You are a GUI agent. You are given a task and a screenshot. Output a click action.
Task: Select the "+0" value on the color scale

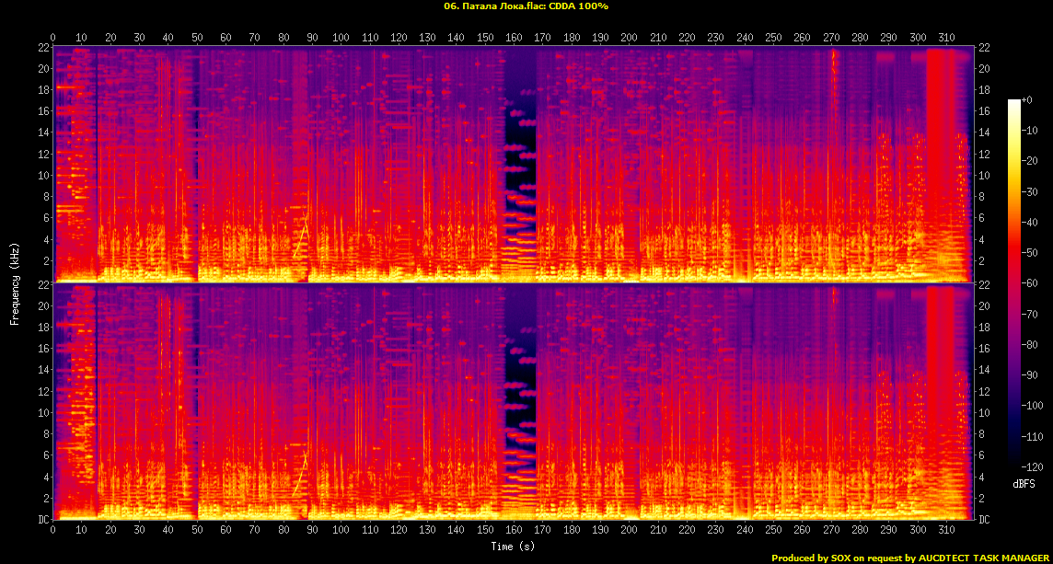1026,99
